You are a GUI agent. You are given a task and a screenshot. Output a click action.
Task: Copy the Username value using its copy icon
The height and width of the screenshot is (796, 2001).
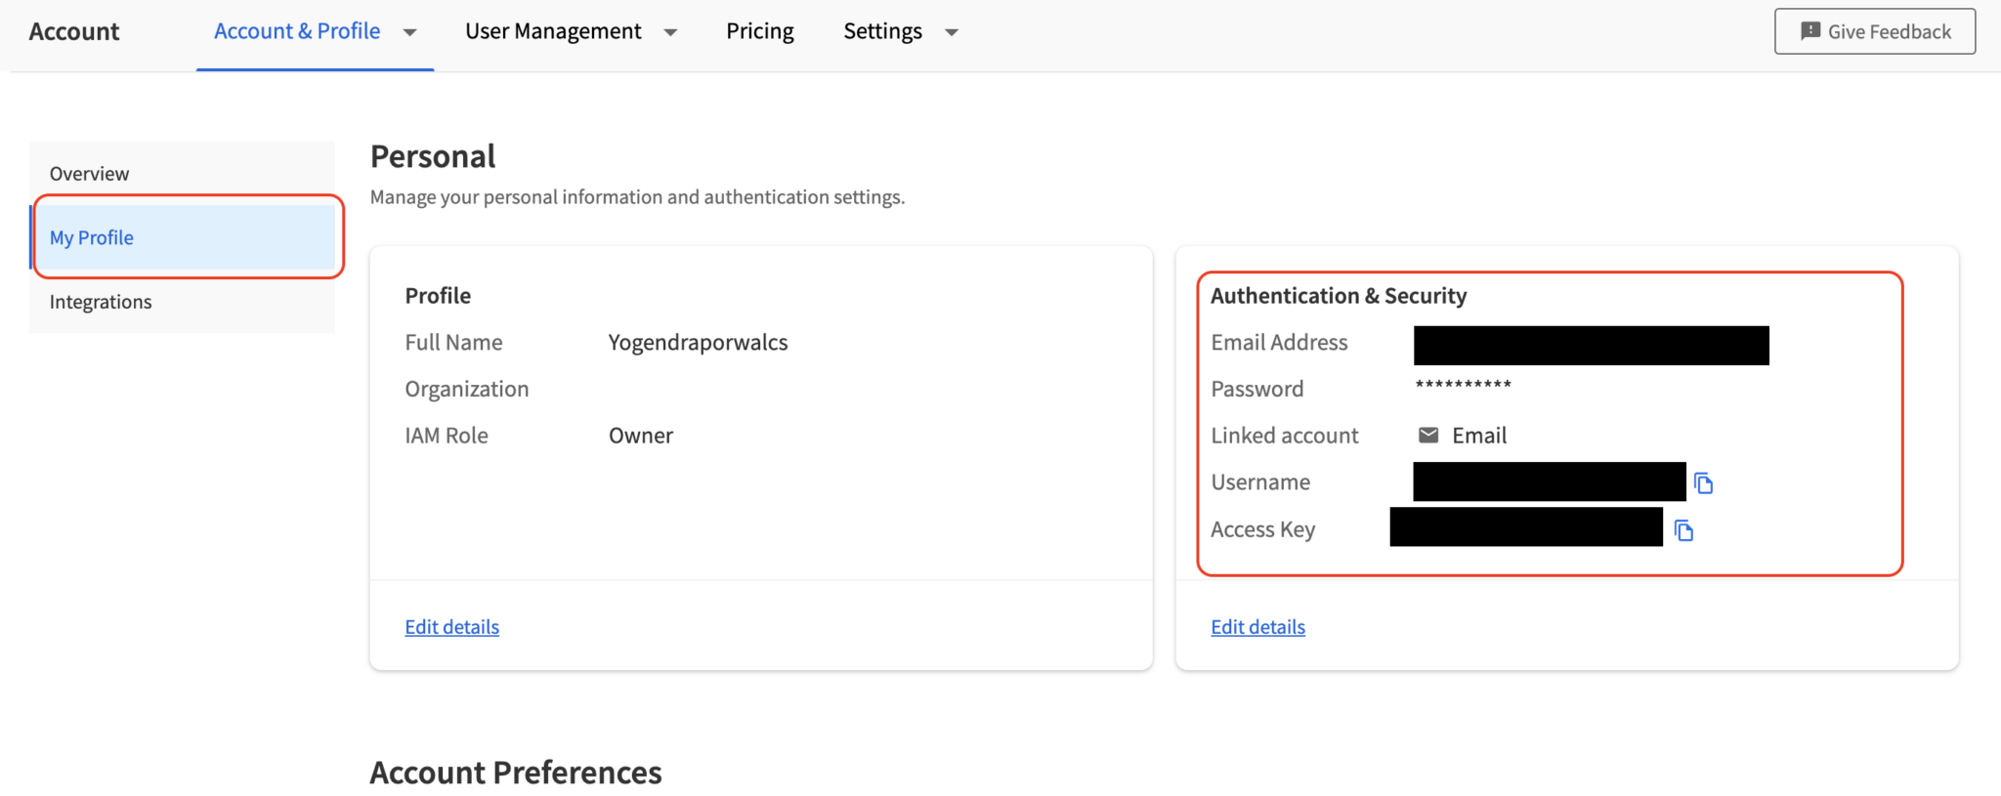1704,483
